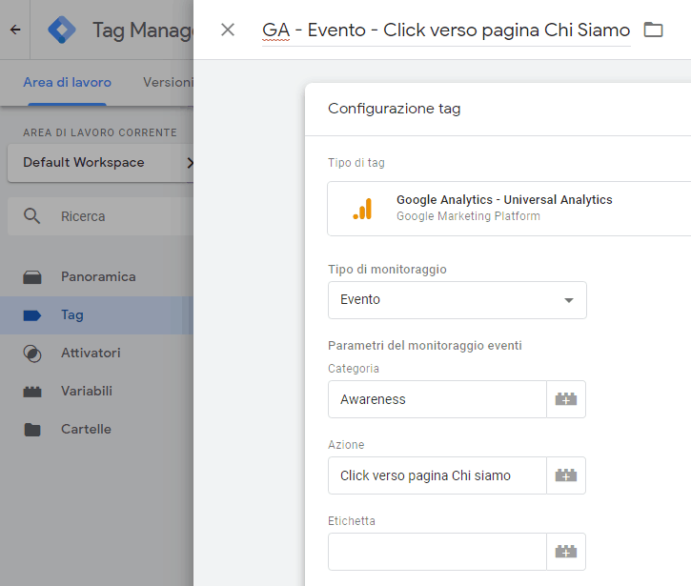Click the empty Etichetta field
The image size is (691, 586).
437,552
